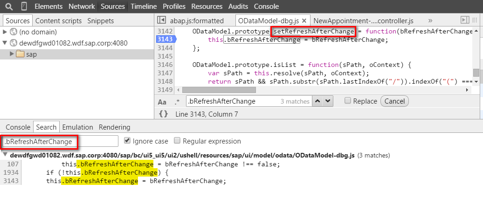This screenshot has width=483, height=197.
Task: Enable the Replace checkbox
Action: click(347, 101)
